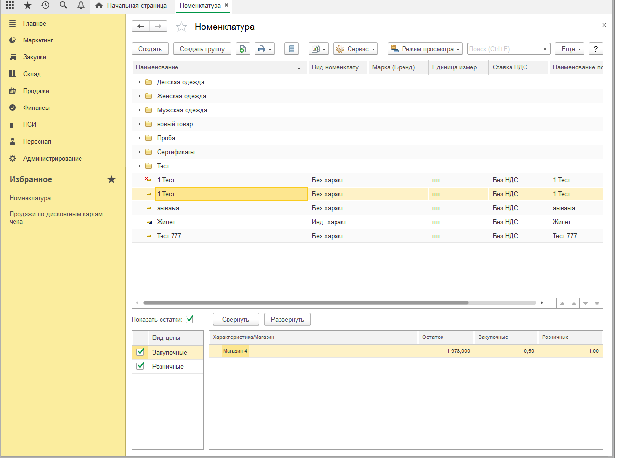618x458 pixels.
Task: Open the notifications bell icon
Action: click(x=81, y=5)
